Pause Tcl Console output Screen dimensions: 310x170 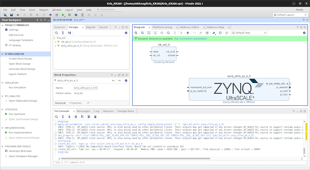76,117
